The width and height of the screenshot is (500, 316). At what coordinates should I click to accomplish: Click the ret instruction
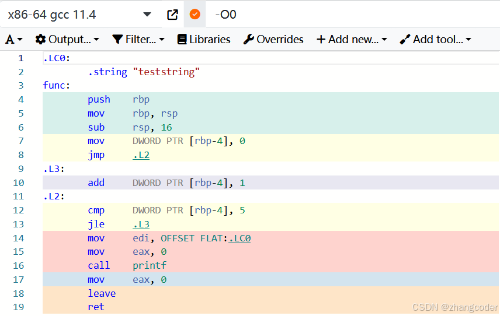pyautogui.click(x=96, y=307)
